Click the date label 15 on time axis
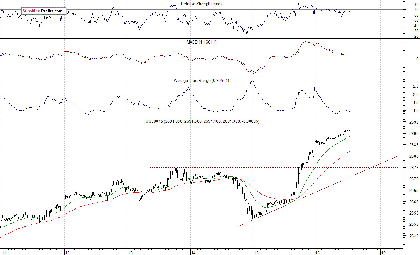 click(x=257, y=253)
